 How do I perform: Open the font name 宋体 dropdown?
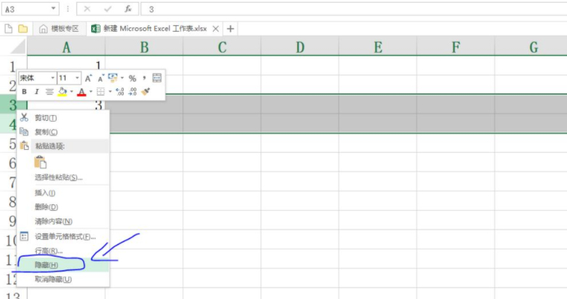[x=52, y=78]
